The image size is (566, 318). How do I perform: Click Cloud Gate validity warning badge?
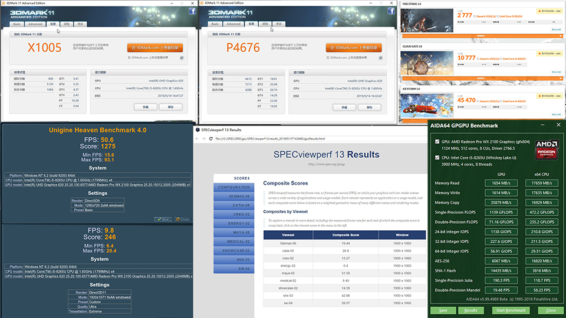pyautogui.click(x=549, y=54)
